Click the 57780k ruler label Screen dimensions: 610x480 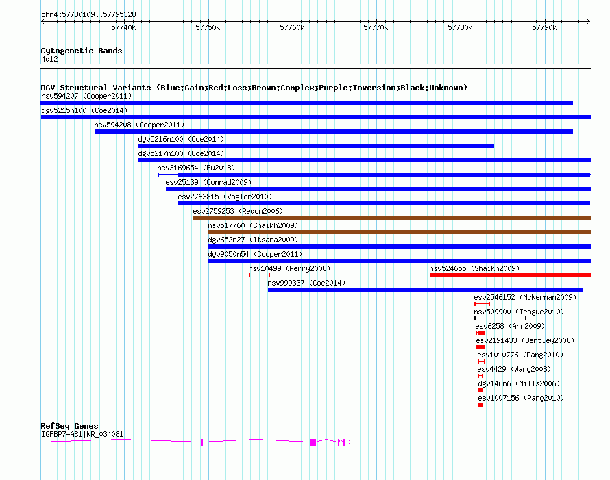pos(460,27)
